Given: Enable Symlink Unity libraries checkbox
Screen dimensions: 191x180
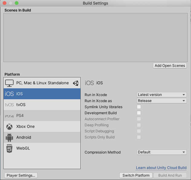Looking at the screenshot, I should click(139, 107).
